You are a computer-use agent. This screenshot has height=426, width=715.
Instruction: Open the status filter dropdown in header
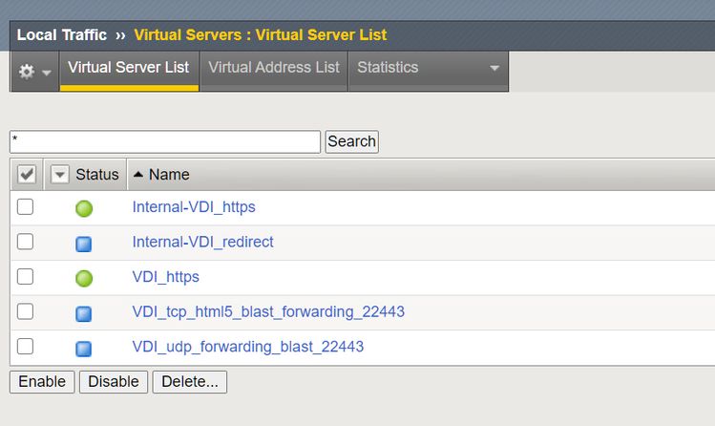point(60,175)
